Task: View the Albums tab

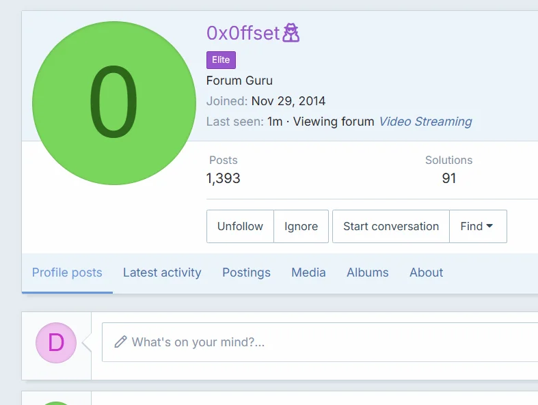Action: (x=368, y=273)
